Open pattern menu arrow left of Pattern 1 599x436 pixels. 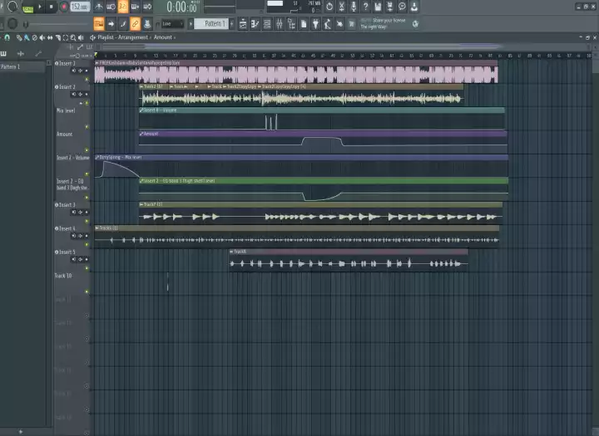point(191,23)
